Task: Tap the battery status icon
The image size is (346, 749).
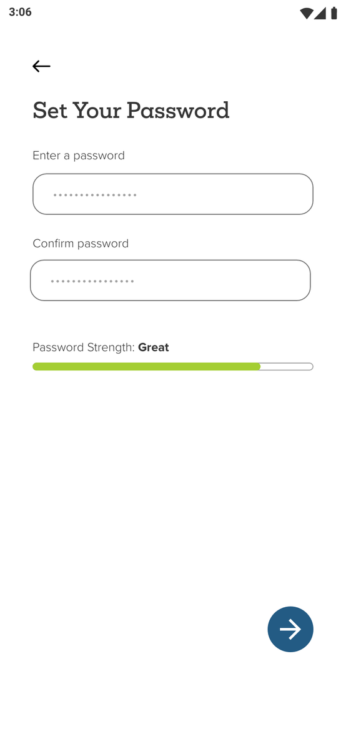Action: click(334, 13)
